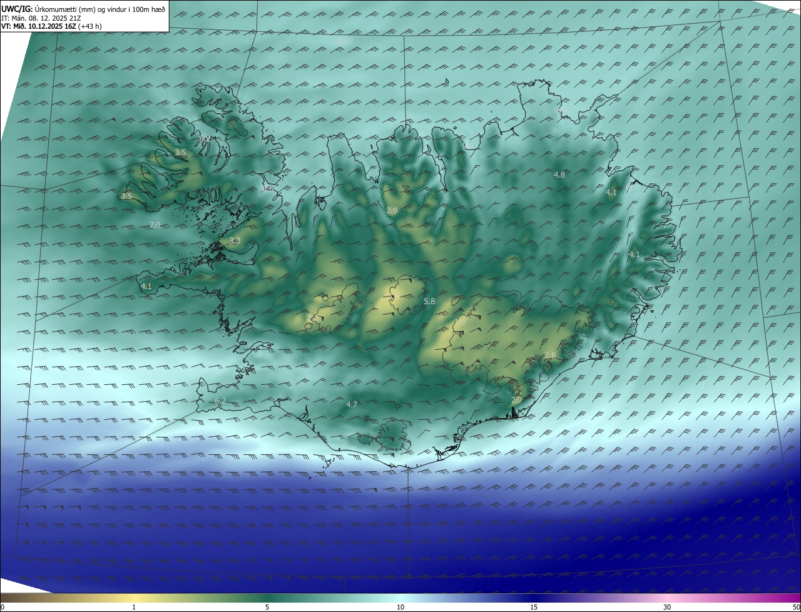The width and height of the screenshot is (801, 612).
Task: Click the 3.3 value label on the map
Action: pyautogui.click(x=235, y=240)
